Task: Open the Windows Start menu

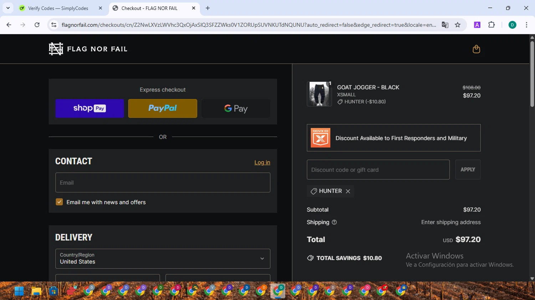Action: click(x=19, y=291)
